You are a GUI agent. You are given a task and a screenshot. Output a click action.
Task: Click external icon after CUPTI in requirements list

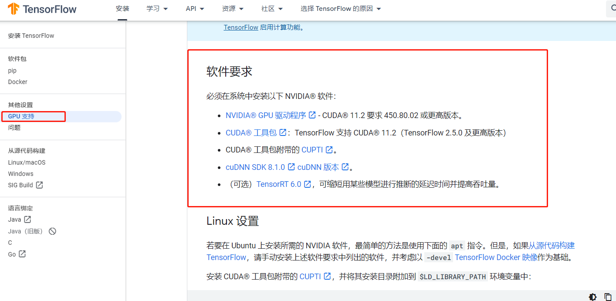pyautogui.click(x=329, y=150)
